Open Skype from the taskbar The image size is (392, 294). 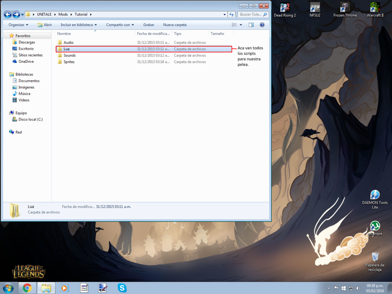coord(122,288)
